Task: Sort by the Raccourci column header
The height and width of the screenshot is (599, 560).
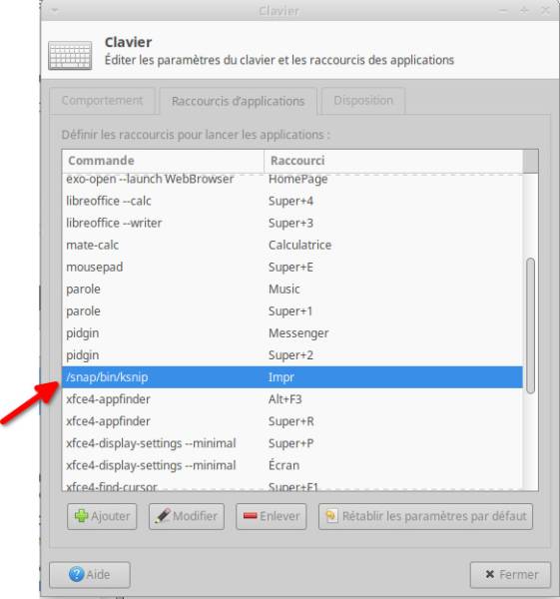Action: (393, 161)
